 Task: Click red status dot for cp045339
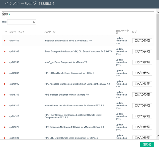pos(5,95)
